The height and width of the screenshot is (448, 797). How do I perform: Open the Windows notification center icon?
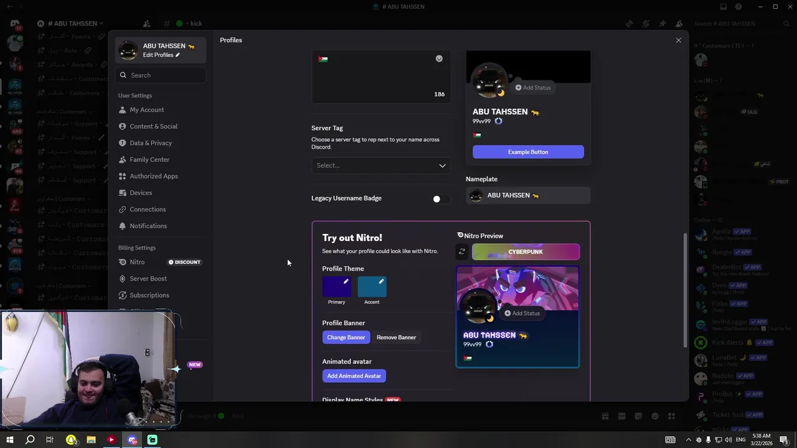click(784, 440)
